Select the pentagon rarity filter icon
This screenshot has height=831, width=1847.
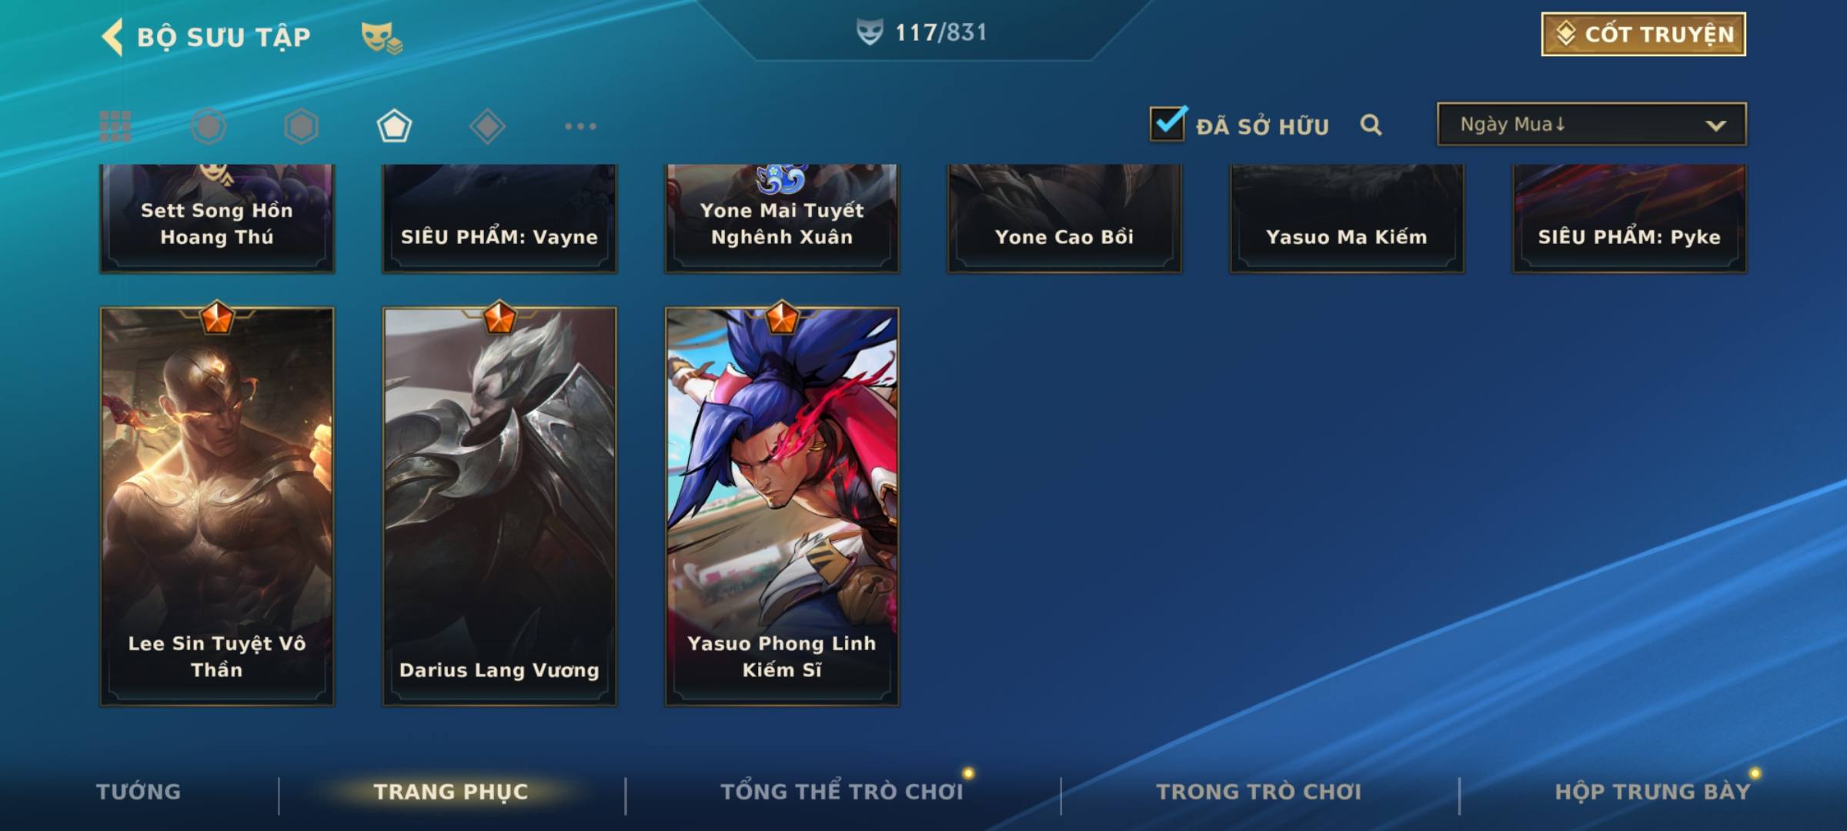pyautogui.click(x=394, y=126)
